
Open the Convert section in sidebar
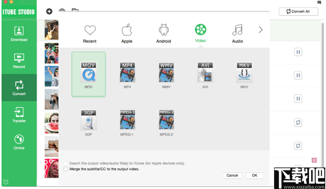(19, 88)
